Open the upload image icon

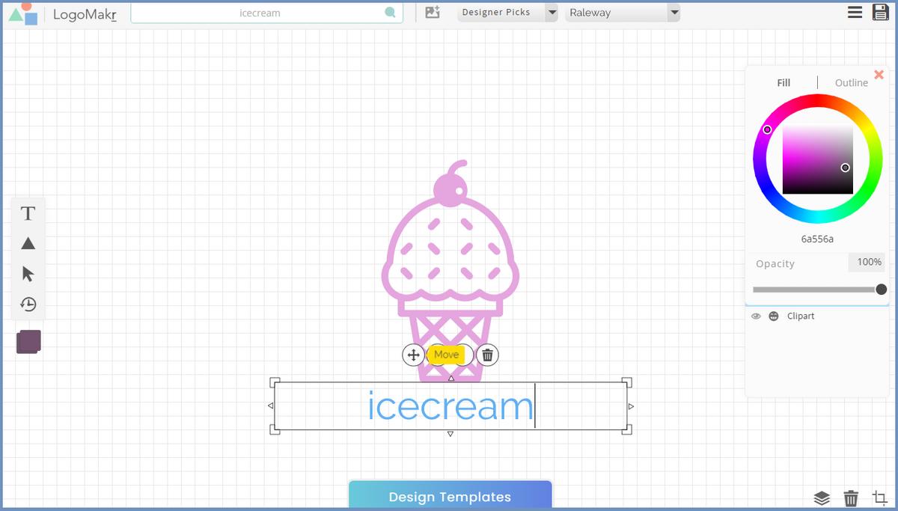tap(433, 12)
